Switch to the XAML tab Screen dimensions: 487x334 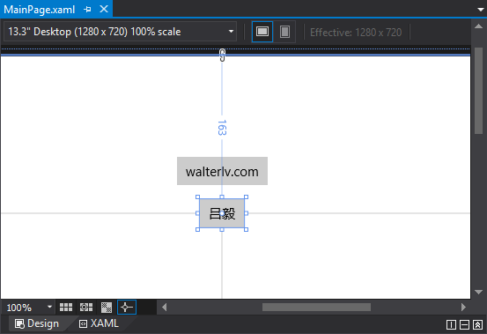tap(99, 323)
